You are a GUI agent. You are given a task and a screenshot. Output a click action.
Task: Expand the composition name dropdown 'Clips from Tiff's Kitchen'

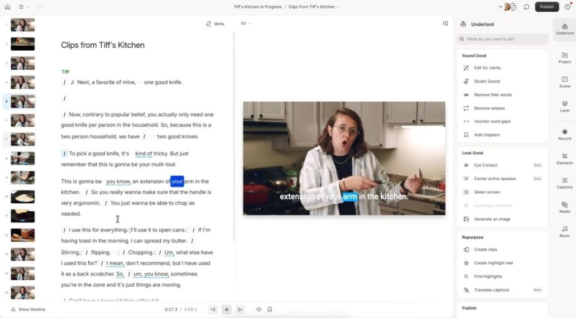(313, 7)
